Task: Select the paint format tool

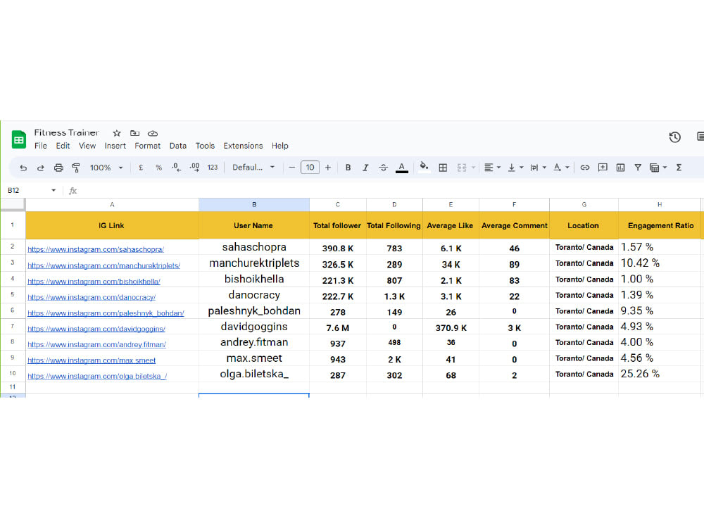Action: 76,168
